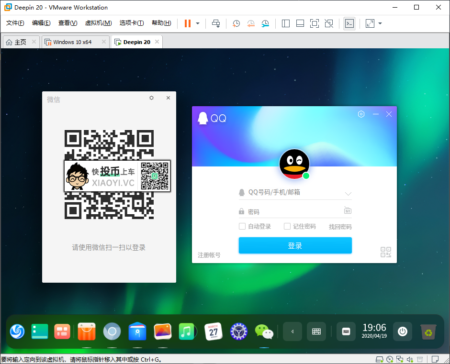This screenshot has width=450, height=364.
Task: Enable the 自动登录 checkbox
Action: 242,226
